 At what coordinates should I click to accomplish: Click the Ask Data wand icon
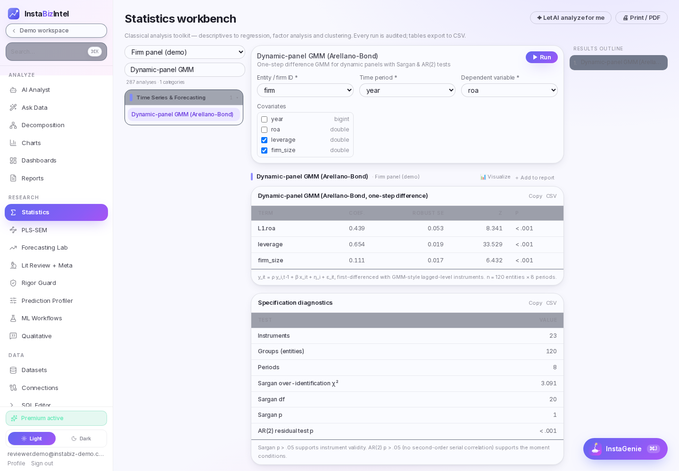(13, 107)
